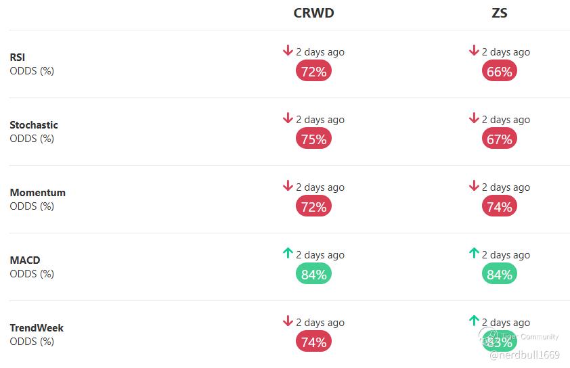Click the CRWD Momentum down arrow icon
570x368 pixels.
[x=288, y=186]
